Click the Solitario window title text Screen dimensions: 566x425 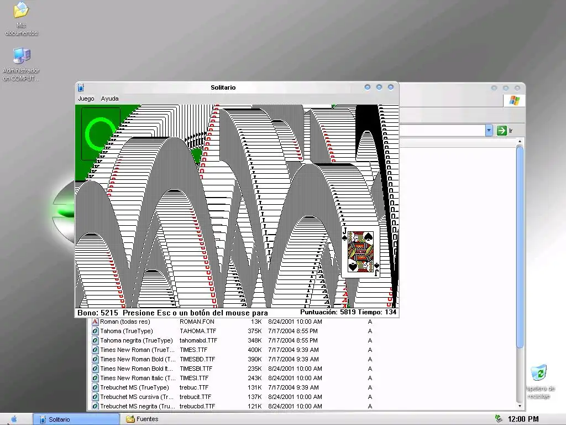[223, 87]
